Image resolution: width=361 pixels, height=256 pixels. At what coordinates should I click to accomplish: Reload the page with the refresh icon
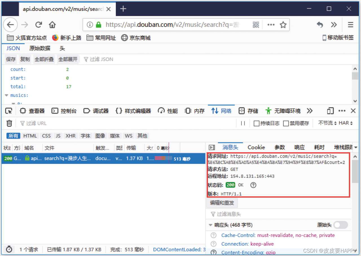click(x=39, y=25)
